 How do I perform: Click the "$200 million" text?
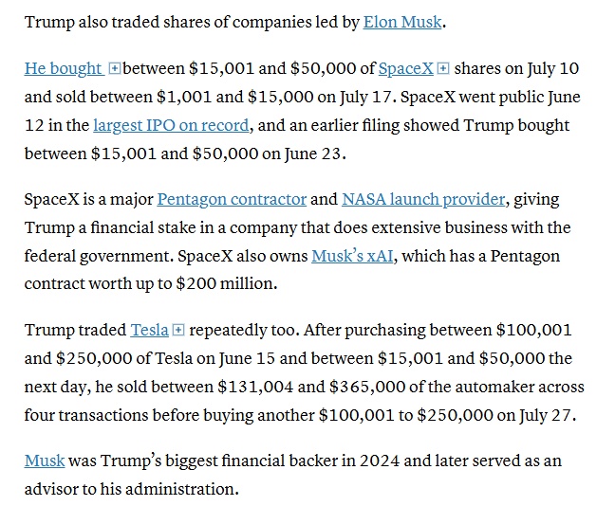tap(226, 283)
